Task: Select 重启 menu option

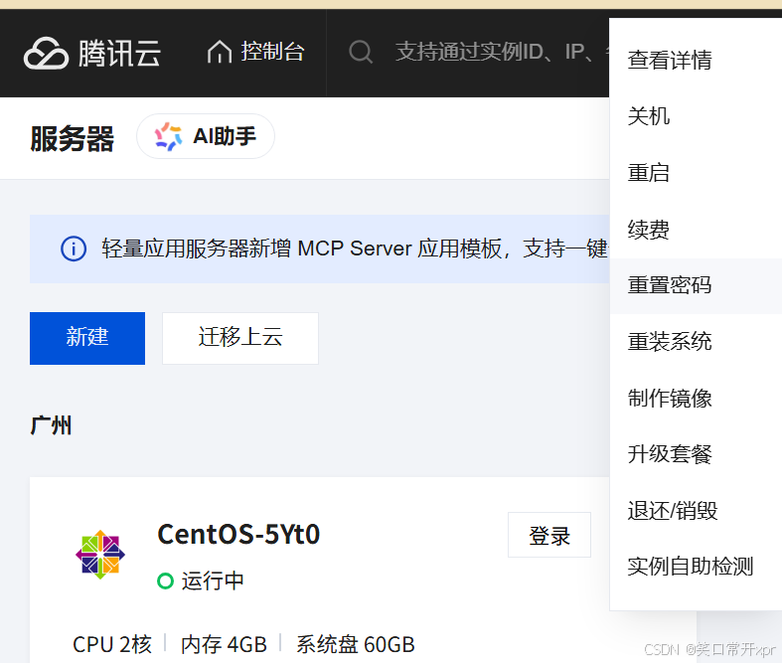Action: [649, 173]
